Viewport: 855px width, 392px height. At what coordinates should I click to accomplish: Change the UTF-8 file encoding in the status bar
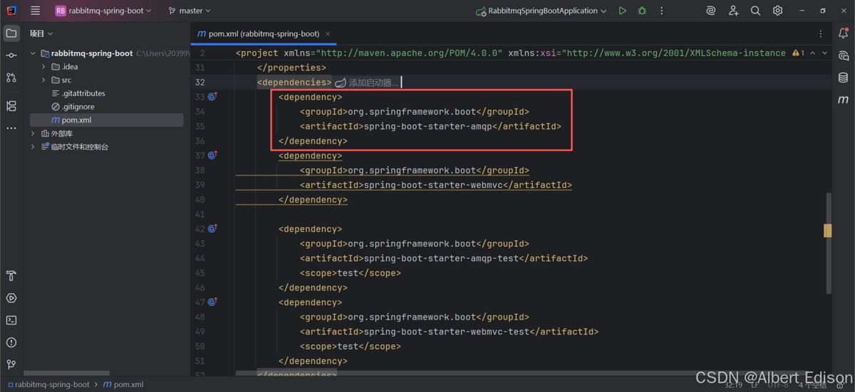(777, 385)
